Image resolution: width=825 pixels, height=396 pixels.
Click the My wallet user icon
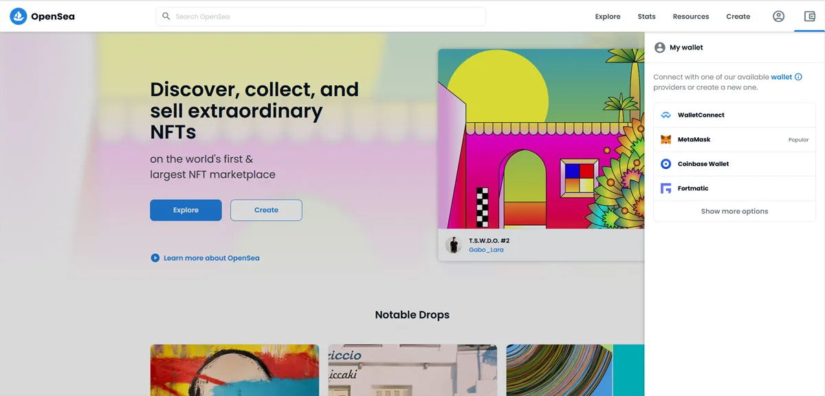tap(659, 47)
